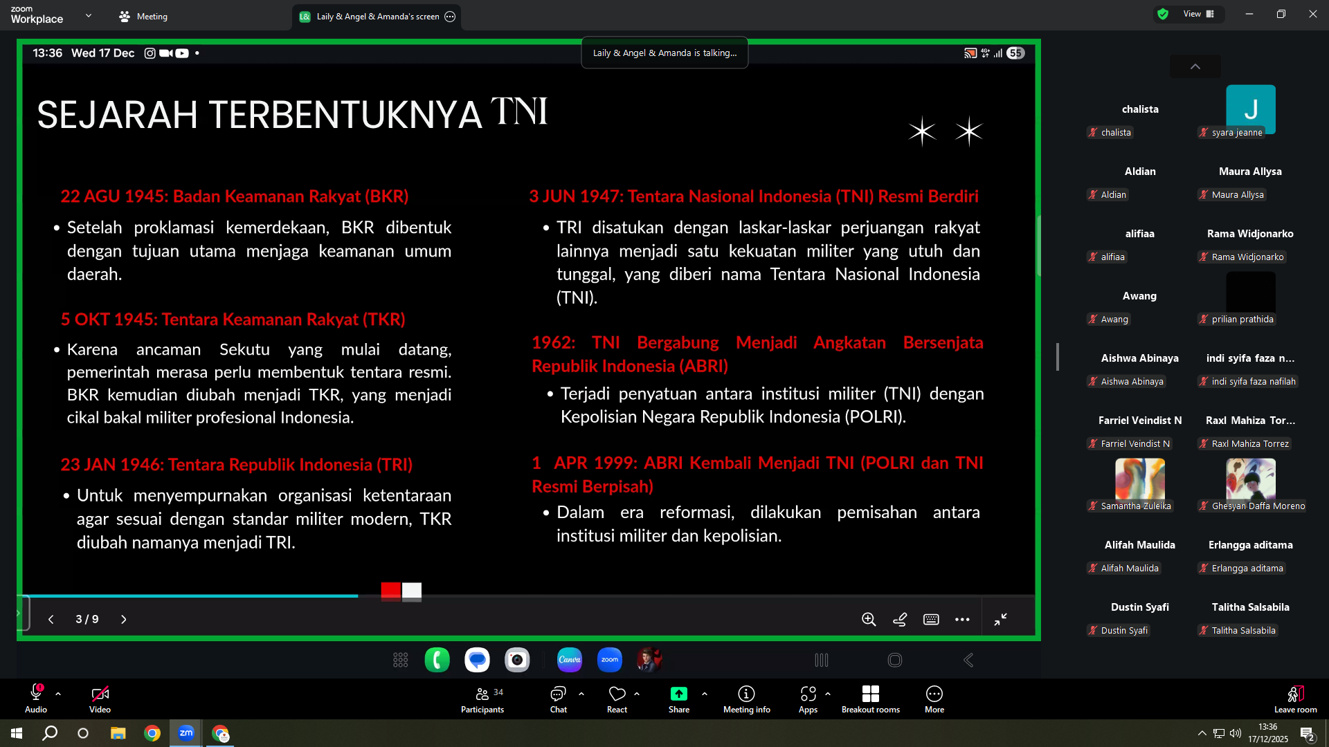Open the phone app drawer grid icon
This screenshot has width=1329, height=747.
click(x=401, y=660)
